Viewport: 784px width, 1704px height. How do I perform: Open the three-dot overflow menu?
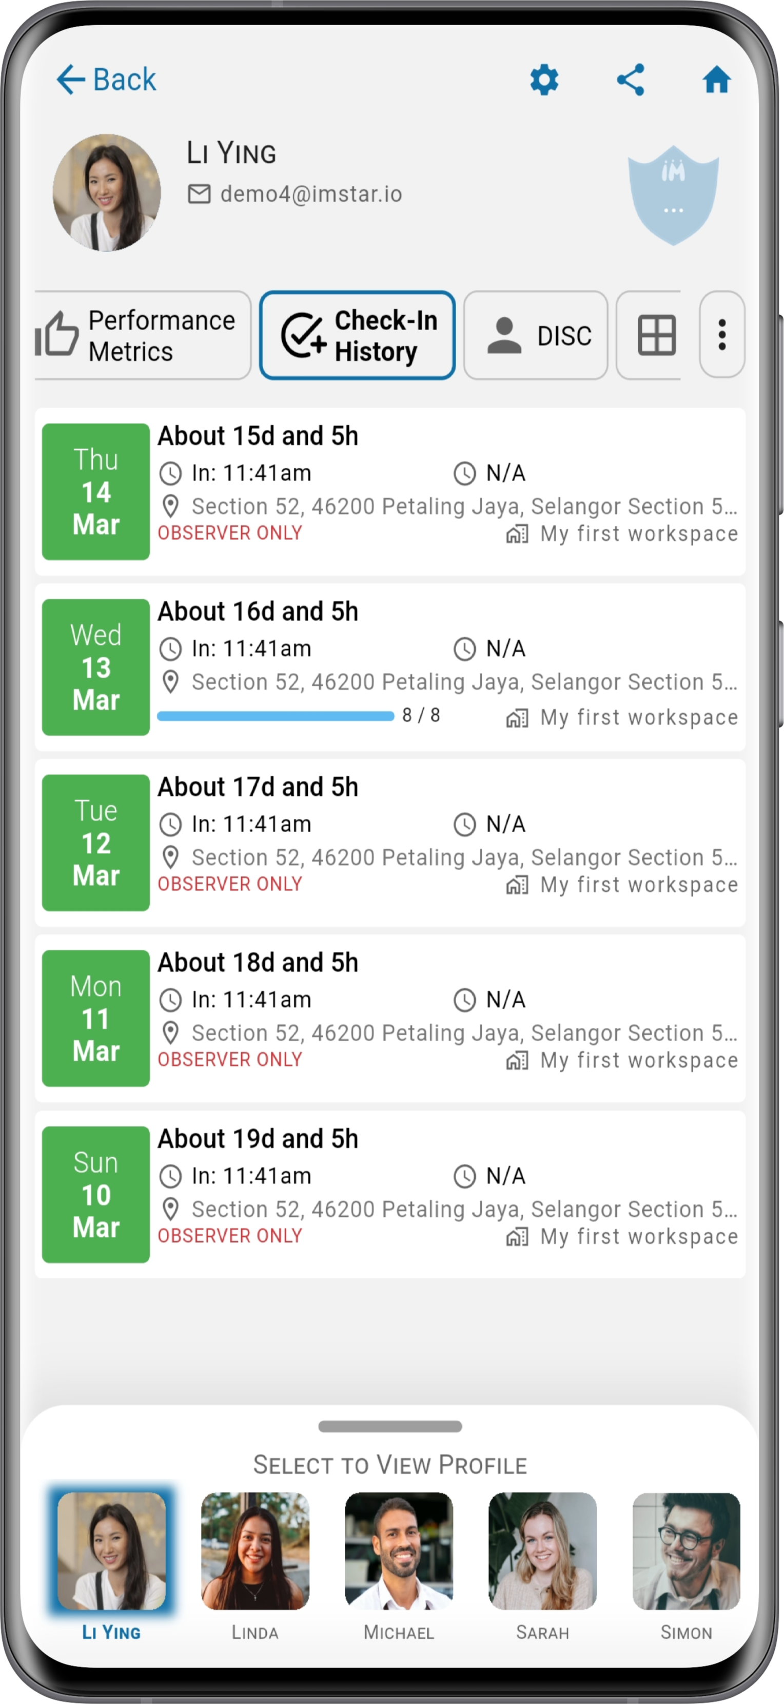click(722, 335)
